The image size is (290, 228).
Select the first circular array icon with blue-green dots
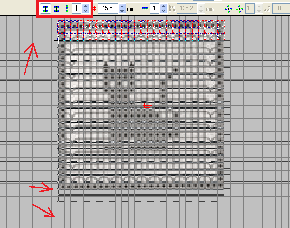[x=229, y=9]
